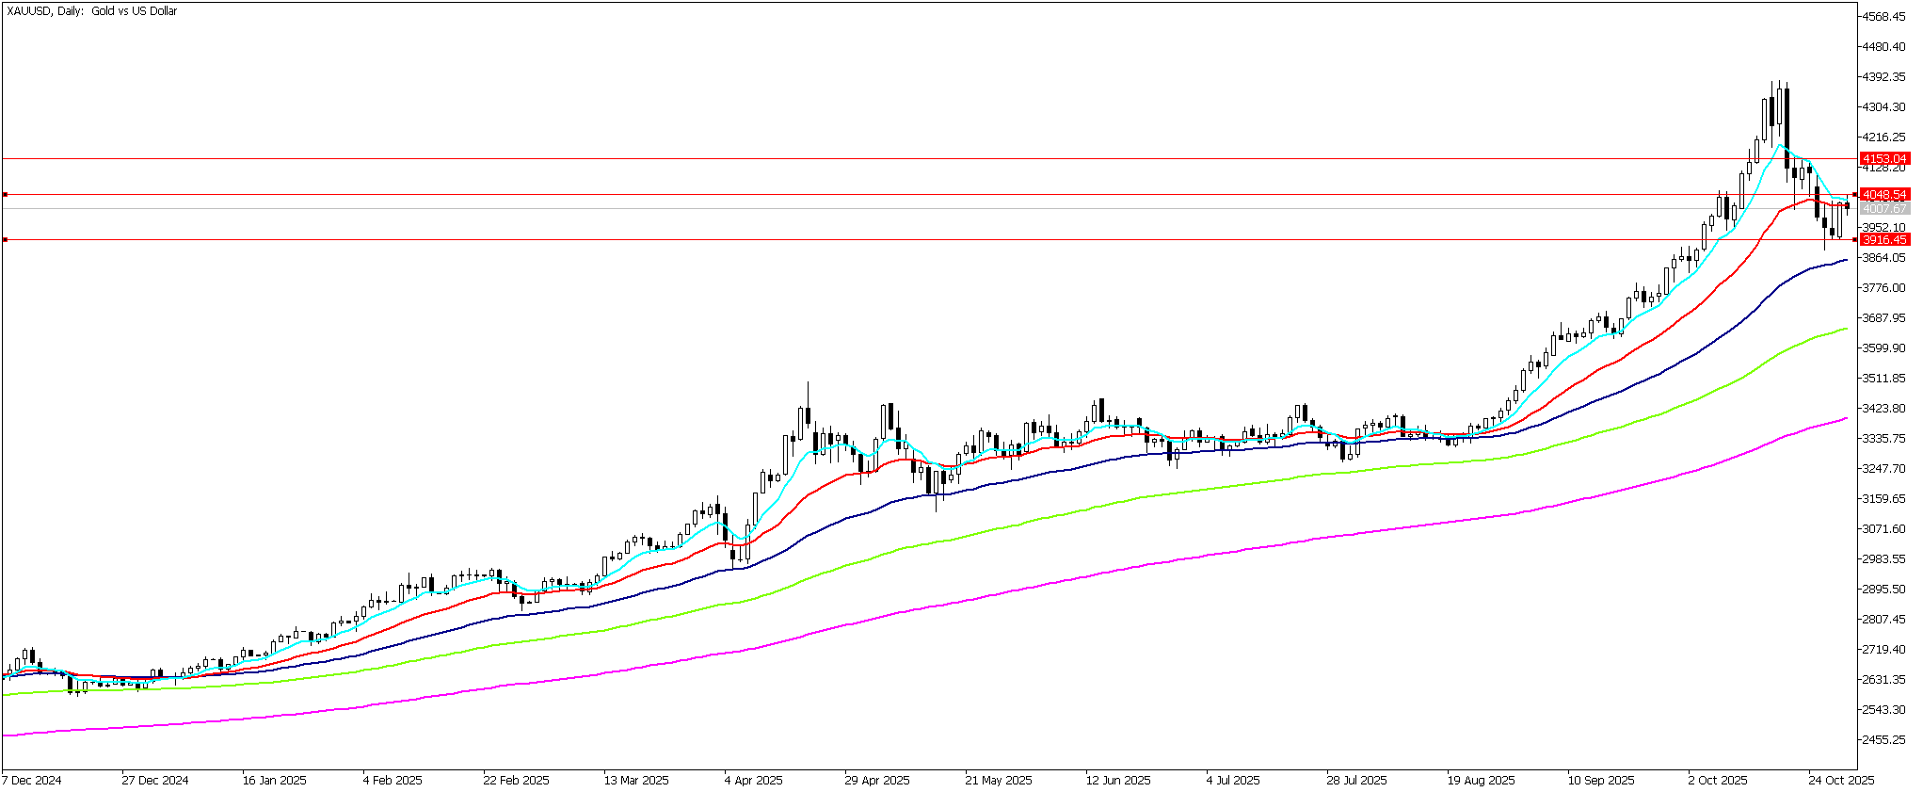Viewport: 1923px width, 792px height.
Task: Click the "13 Mar 2025" date label
Action: [636, 781]
